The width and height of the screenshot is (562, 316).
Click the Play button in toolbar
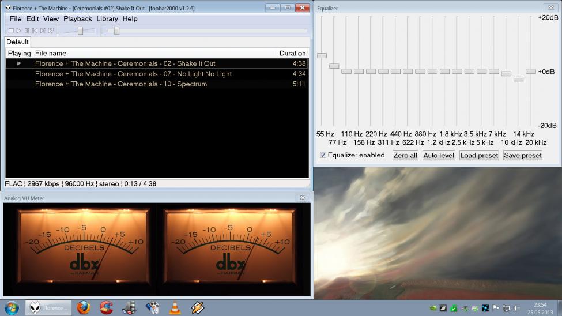19,31
